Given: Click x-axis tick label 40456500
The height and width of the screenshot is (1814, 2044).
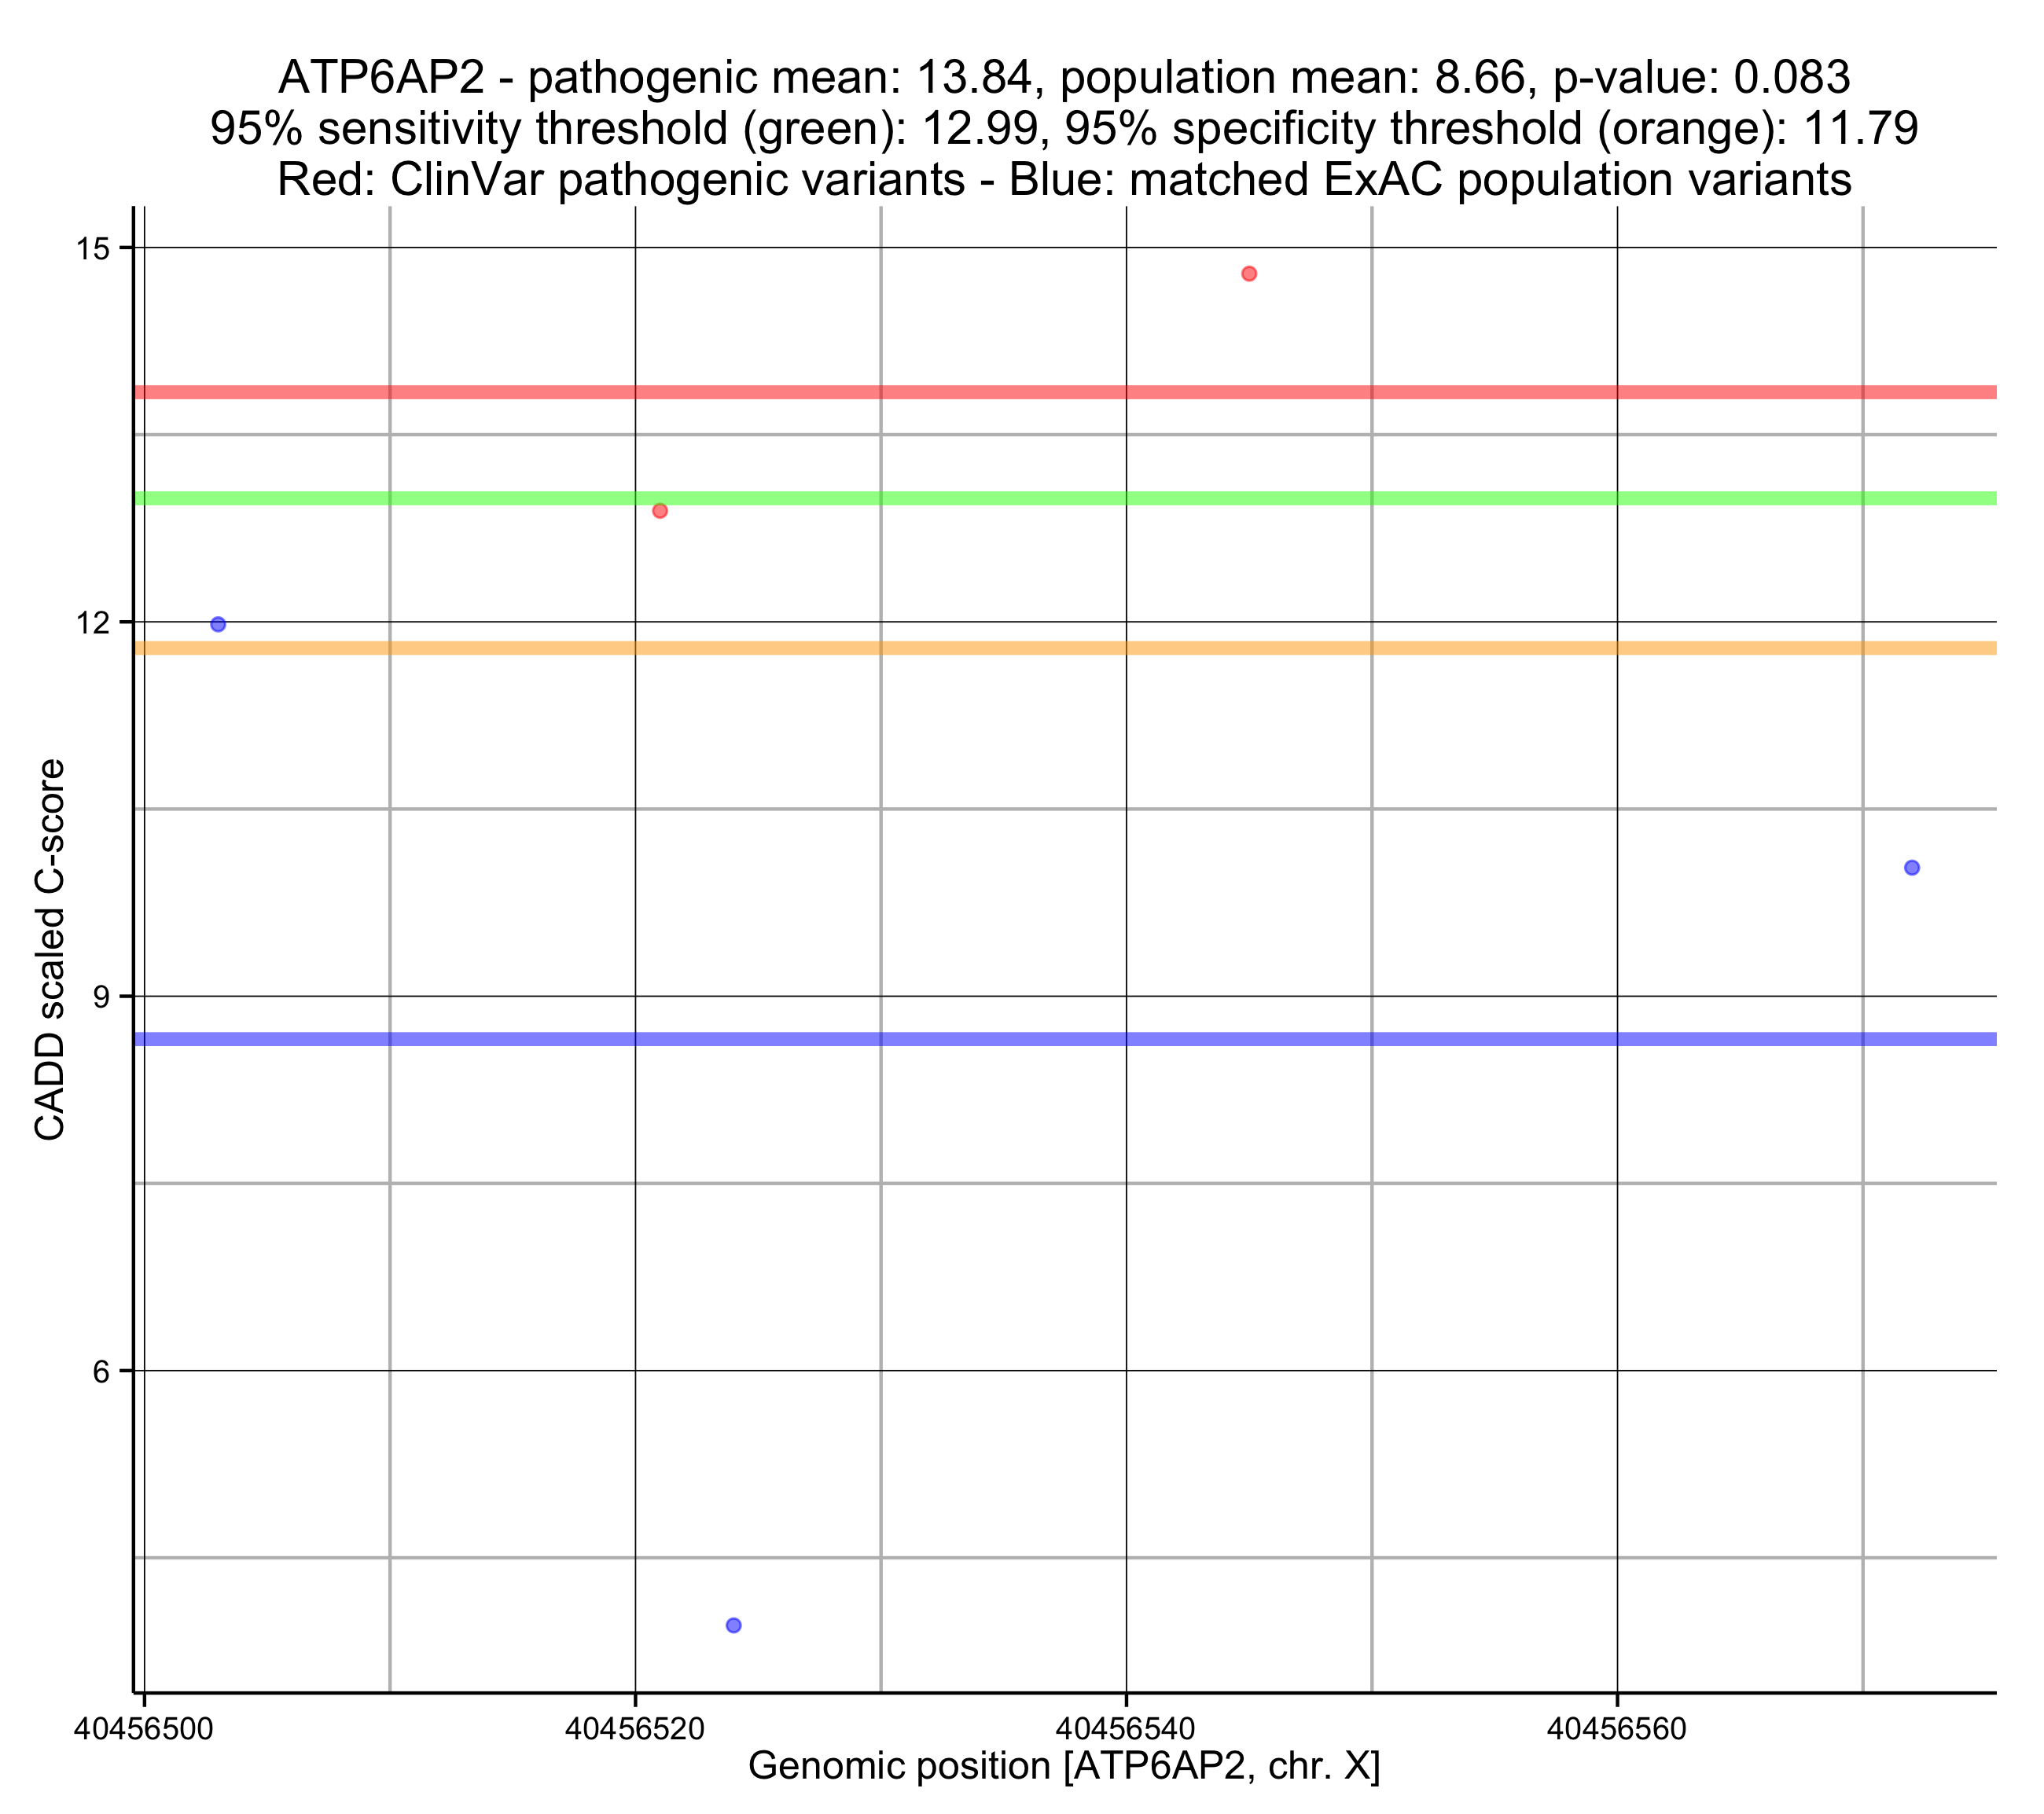Looking at the screenshot, I should point(144,1729).
